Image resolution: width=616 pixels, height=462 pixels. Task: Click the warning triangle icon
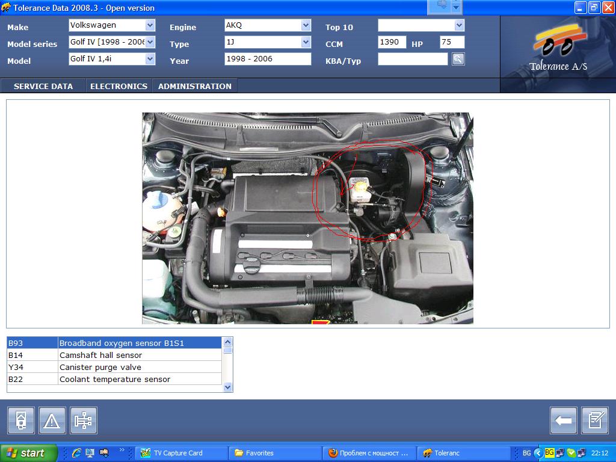[x=52, y=420]
